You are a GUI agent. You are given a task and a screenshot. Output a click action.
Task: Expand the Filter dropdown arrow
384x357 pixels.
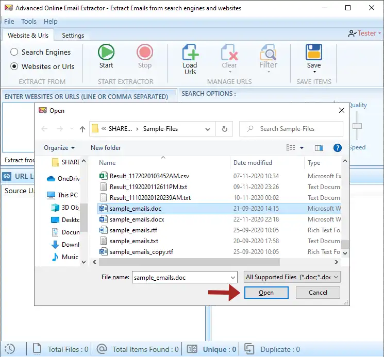269,72
